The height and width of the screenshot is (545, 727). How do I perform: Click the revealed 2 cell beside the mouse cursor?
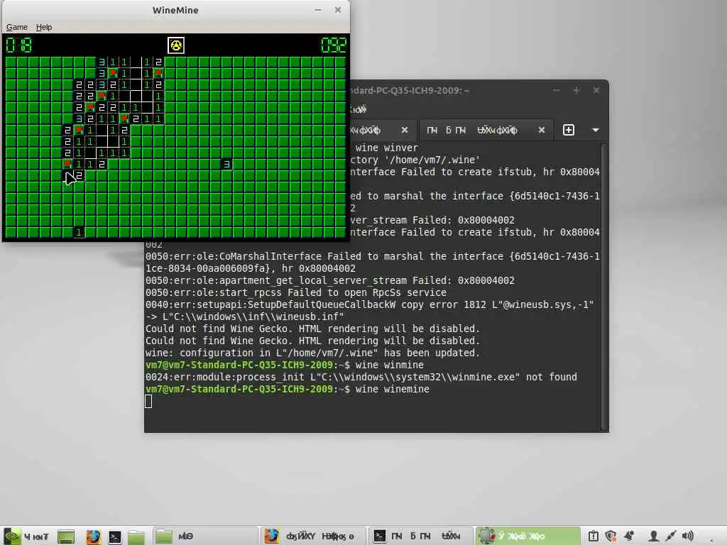79,176
